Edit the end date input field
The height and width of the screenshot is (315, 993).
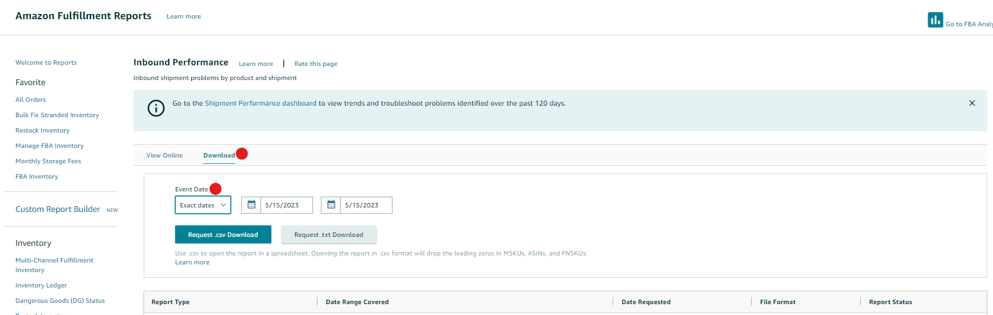pos(366,205)
